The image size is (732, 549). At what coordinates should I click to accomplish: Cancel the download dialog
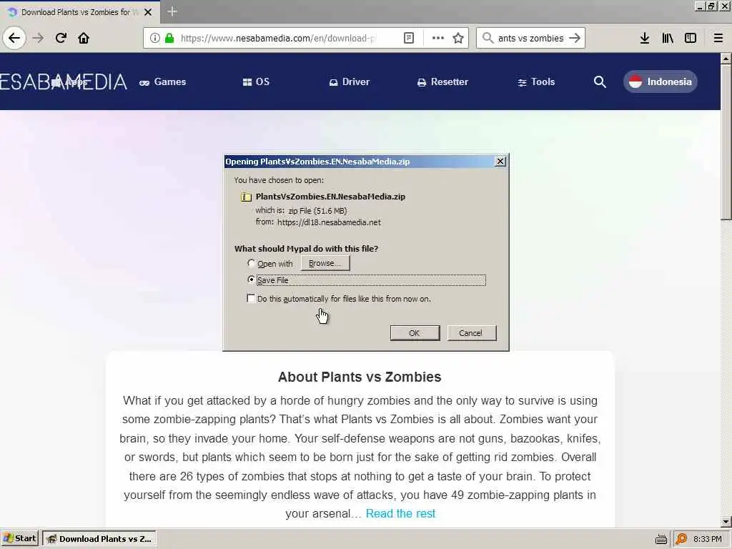pyautogui.click(x=472, y=333)
